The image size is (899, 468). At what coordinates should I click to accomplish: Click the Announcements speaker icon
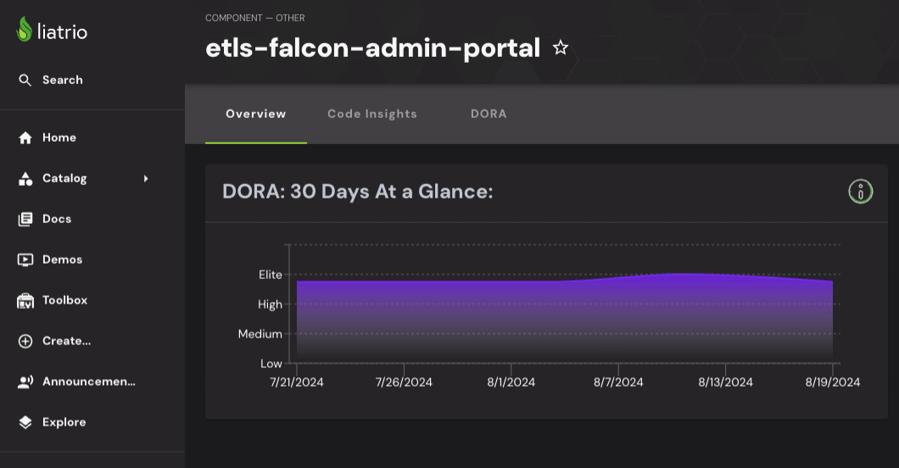point(25,382)
